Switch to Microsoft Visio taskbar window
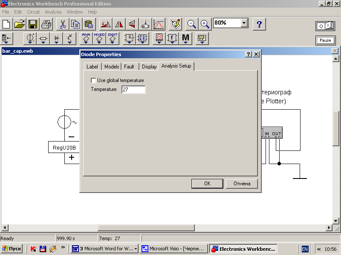The width and height of the screenshot is (341, 255). [x=173, y=249]
